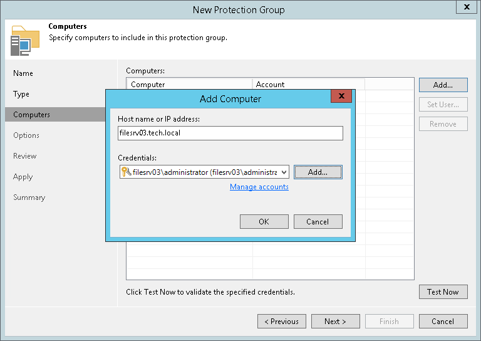This screenshot has height=341, width=481.
Task: Click the Host name or IP address field
Action: [x=230, y=133]
